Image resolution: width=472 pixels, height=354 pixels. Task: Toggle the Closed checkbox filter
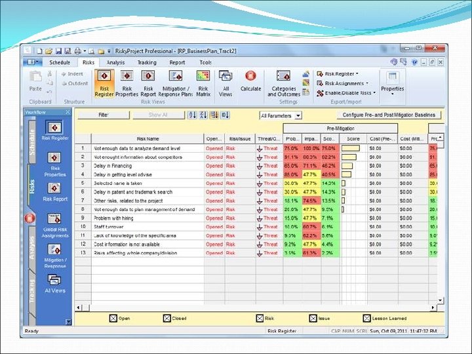167,318
